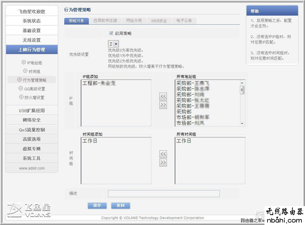The width and height of the screenshot is (305, 225).
Task: Expand the USB扩展应用 sidebar section
Action: (x=32, y=110)
